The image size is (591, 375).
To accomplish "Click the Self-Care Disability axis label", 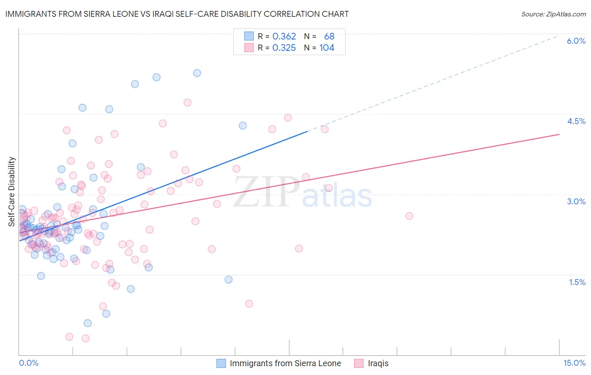I will tap(12, 192).
